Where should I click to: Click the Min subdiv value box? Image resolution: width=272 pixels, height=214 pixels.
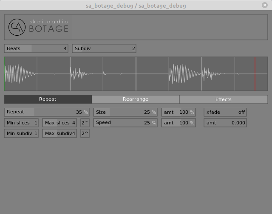[21, 133]
